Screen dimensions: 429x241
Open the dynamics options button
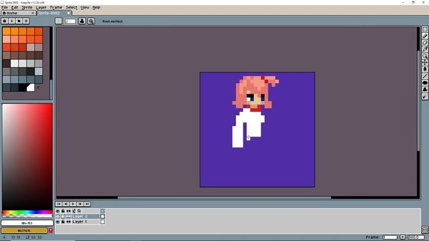[91, 21]
